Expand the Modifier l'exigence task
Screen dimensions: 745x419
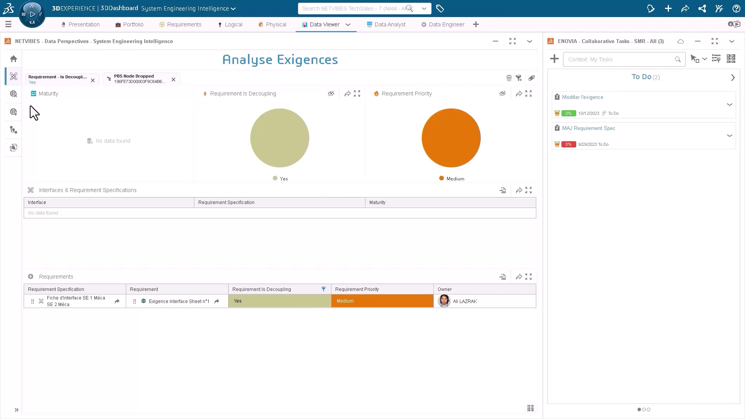729,104
